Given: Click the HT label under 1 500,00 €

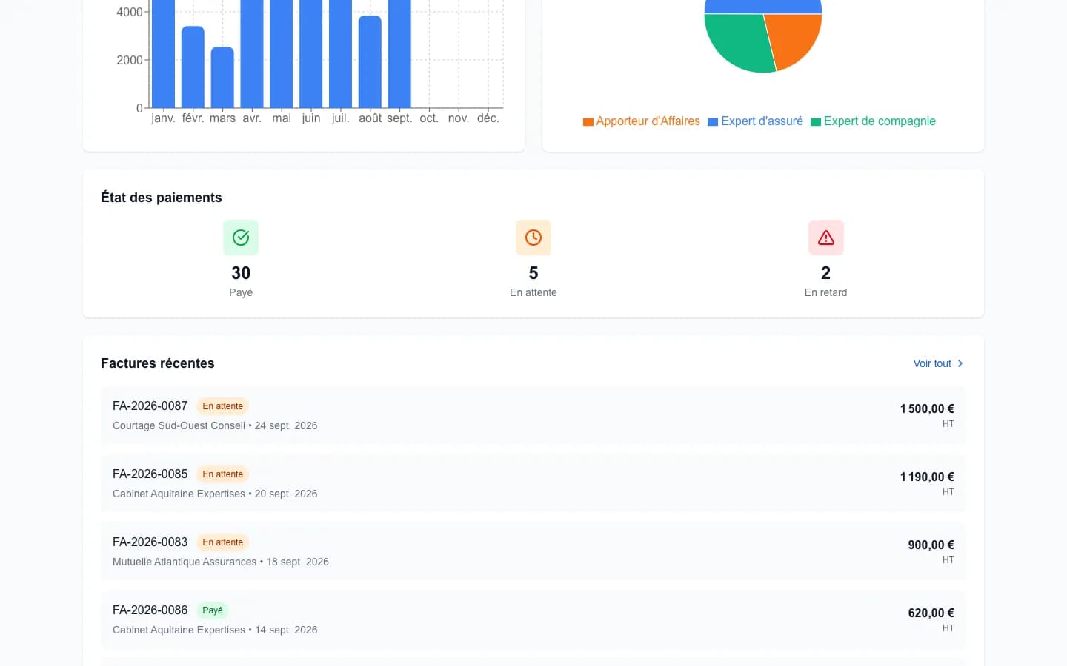Looking at the screenshot, I should [948, 424].
